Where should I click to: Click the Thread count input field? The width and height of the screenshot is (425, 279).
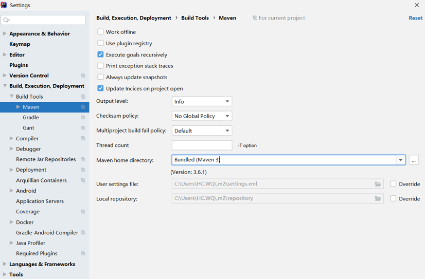tap(202, 145)
